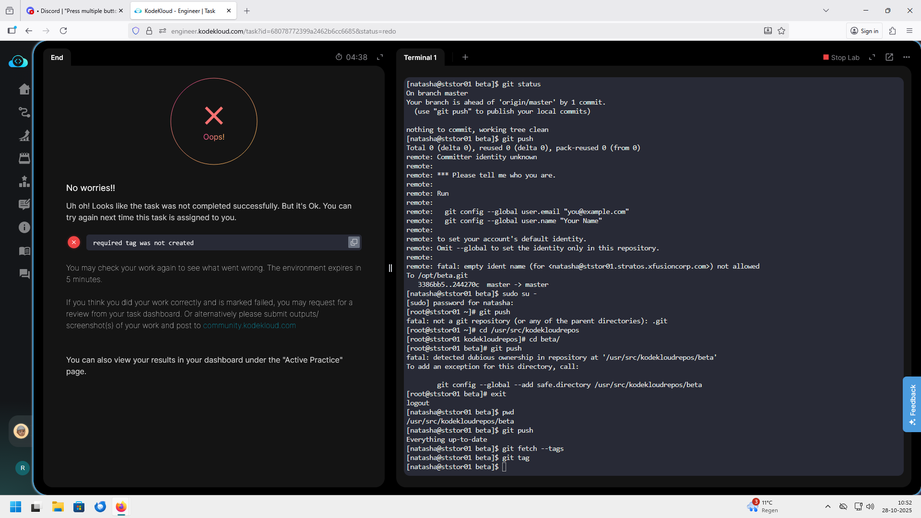This screenshot has height=518, width=921.
Task: Open terminal more options ellipsis menu
Action: click(x=906, y=57)
